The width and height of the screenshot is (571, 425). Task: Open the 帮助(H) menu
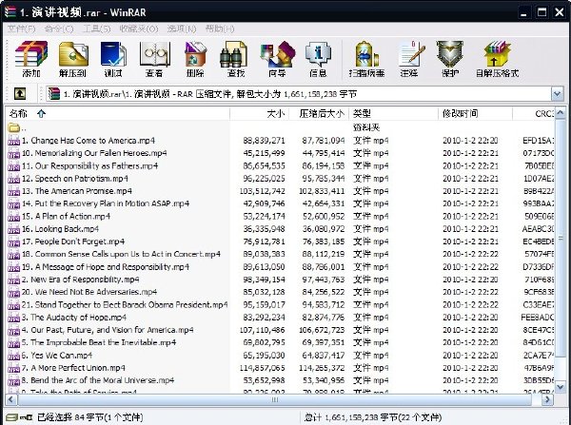point(220,29)
